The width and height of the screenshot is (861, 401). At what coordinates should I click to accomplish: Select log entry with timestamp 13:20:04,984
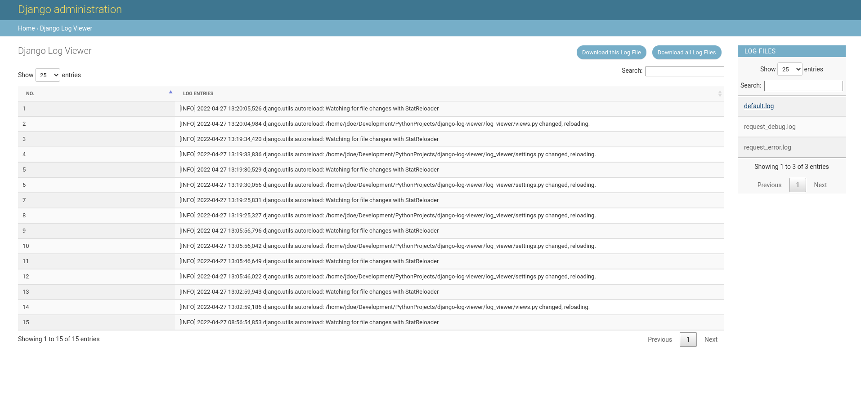pyautogui.click(x=449, y=124)
